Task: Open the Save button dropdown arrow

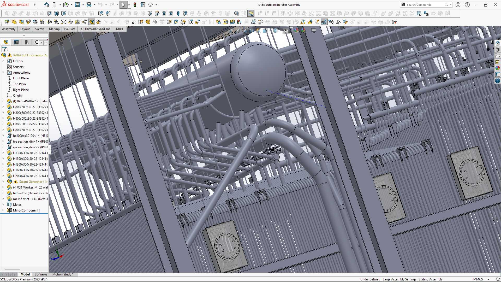Action: (x=83, y=5)
